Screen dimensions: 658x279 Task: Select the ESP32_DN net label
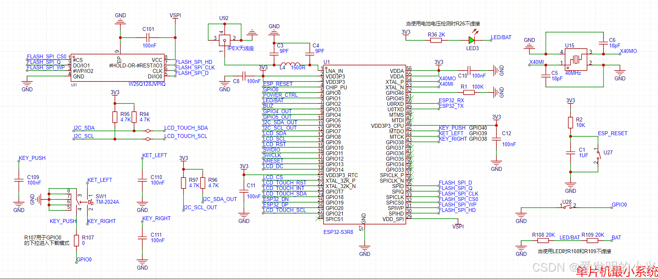pyautogui.click(x=276, y=199)
